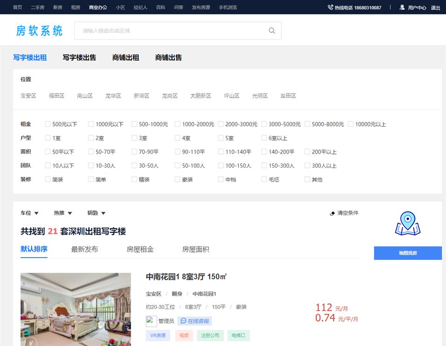Viewport: 446px width, 346px height.
Task: Click the user icon beside 用户中心
Action: pyautogui.click(x=402, y=7)
